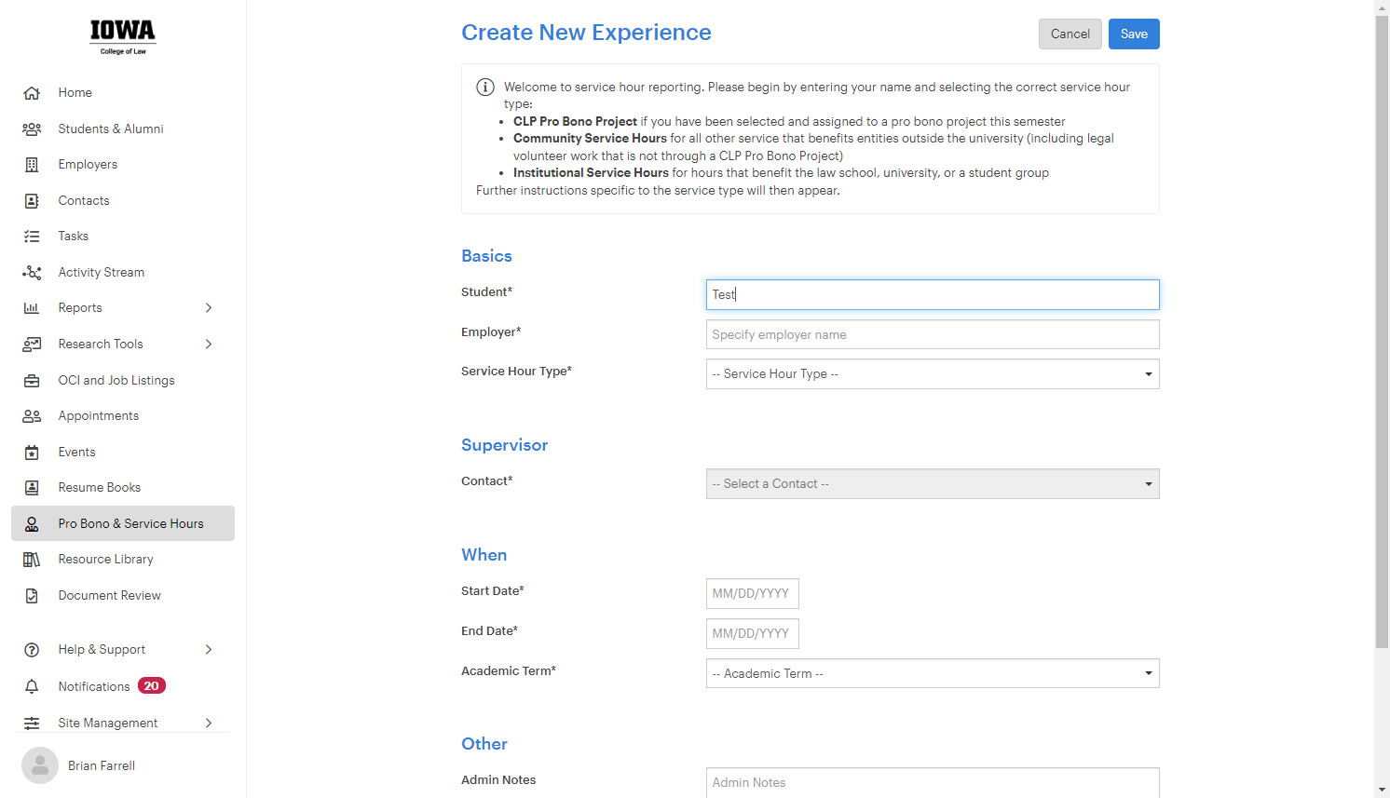Image resolution: width=1390 pixels, height=798 pixels.
Task: Click the Iowa College of Law logo
Action: coord(123,37)
